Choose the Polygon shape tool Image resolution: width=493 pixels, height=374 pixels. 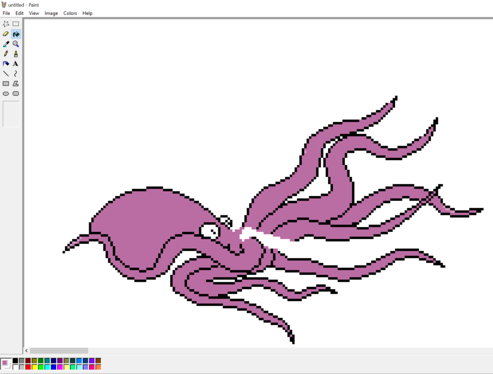[16, 84]
